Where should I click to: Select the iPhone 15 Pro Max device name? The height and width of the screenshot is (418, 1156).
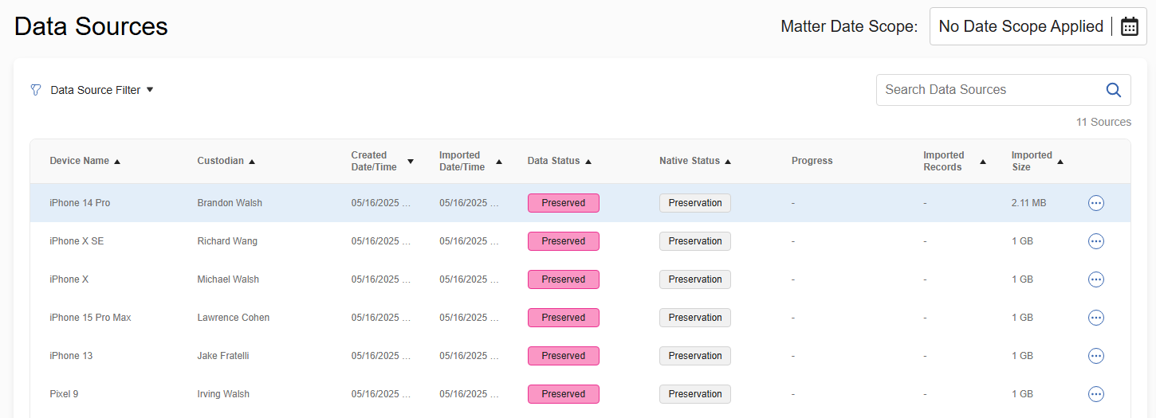tap(90, 318)
